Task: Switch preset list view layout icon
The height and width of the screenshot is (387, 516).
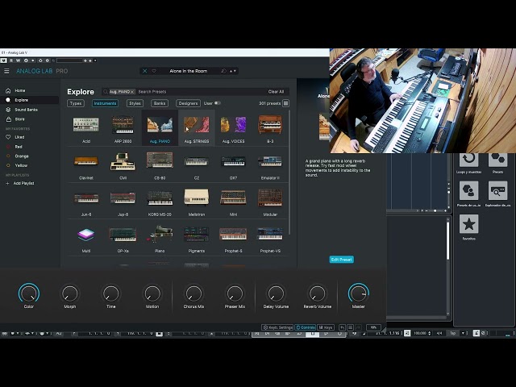Action: (x=285, y=103)
